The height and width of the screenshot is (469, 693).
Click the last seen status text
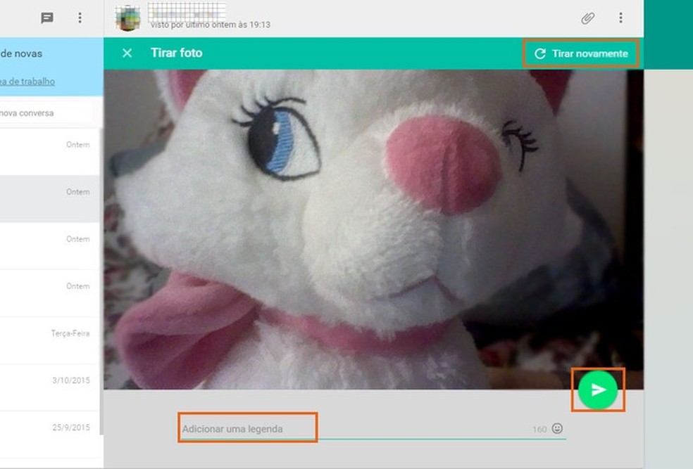211,25
